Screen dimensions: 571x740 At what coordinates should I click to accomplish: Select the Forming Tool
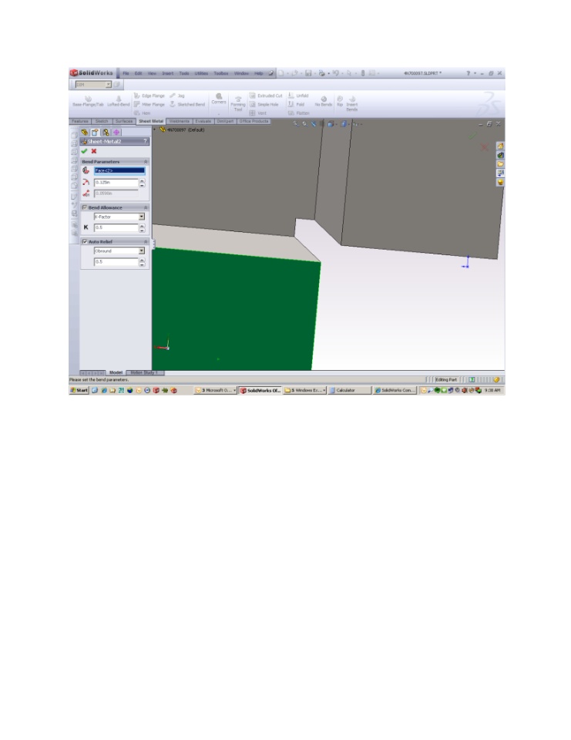[238, 104]
